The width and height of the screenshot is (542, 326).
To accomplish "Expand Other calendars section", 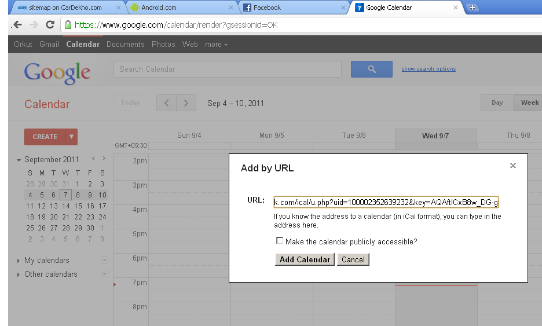I will tap(19, 274).
